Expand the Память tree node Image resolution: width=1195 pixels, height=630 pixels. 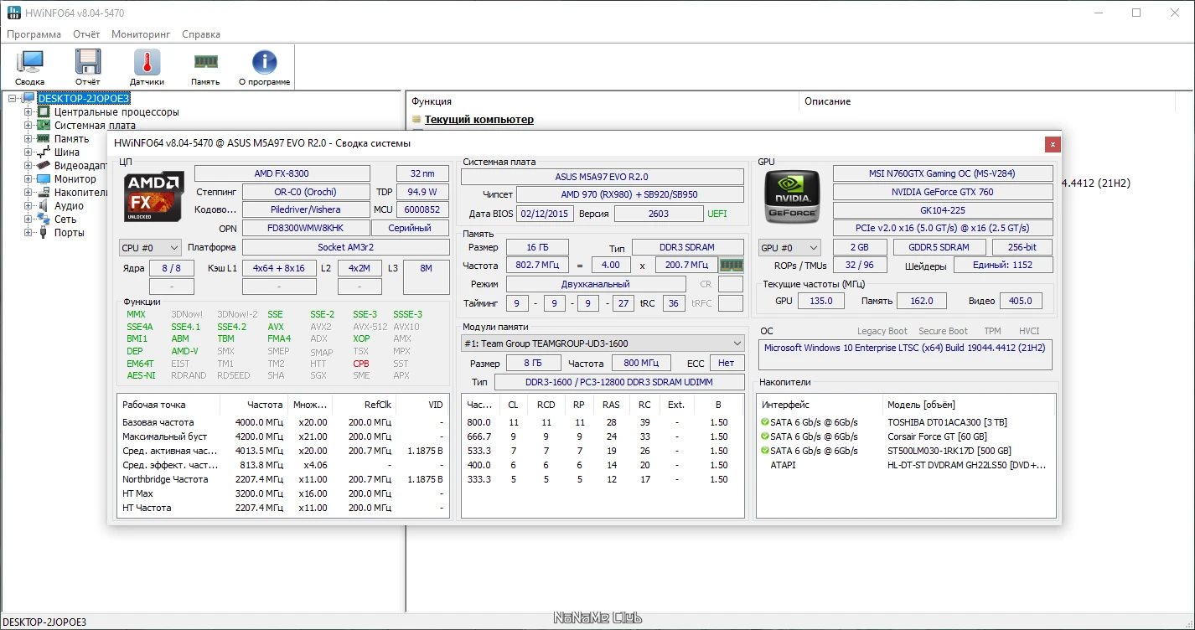point(28,139)
